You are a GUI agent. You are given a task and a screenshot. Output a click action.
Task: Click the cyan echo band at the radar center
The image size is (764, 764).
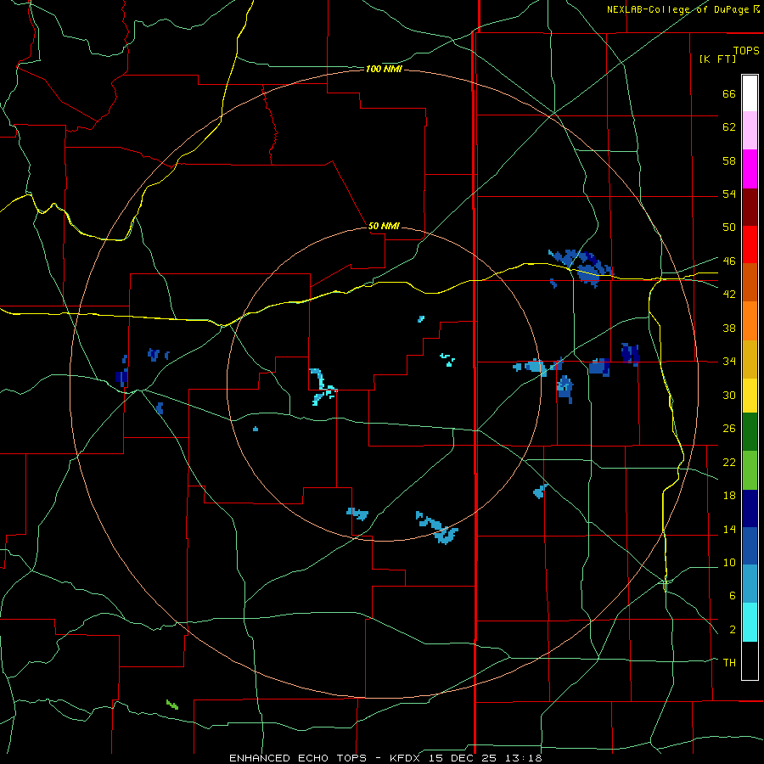[x=323, y=387]
